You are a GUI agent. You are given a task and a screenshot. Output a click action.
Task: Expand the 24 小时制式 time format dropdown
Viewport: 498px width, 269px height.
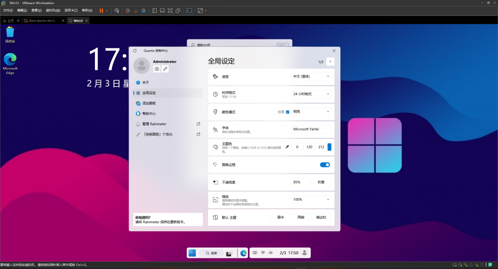pos(311,94)
